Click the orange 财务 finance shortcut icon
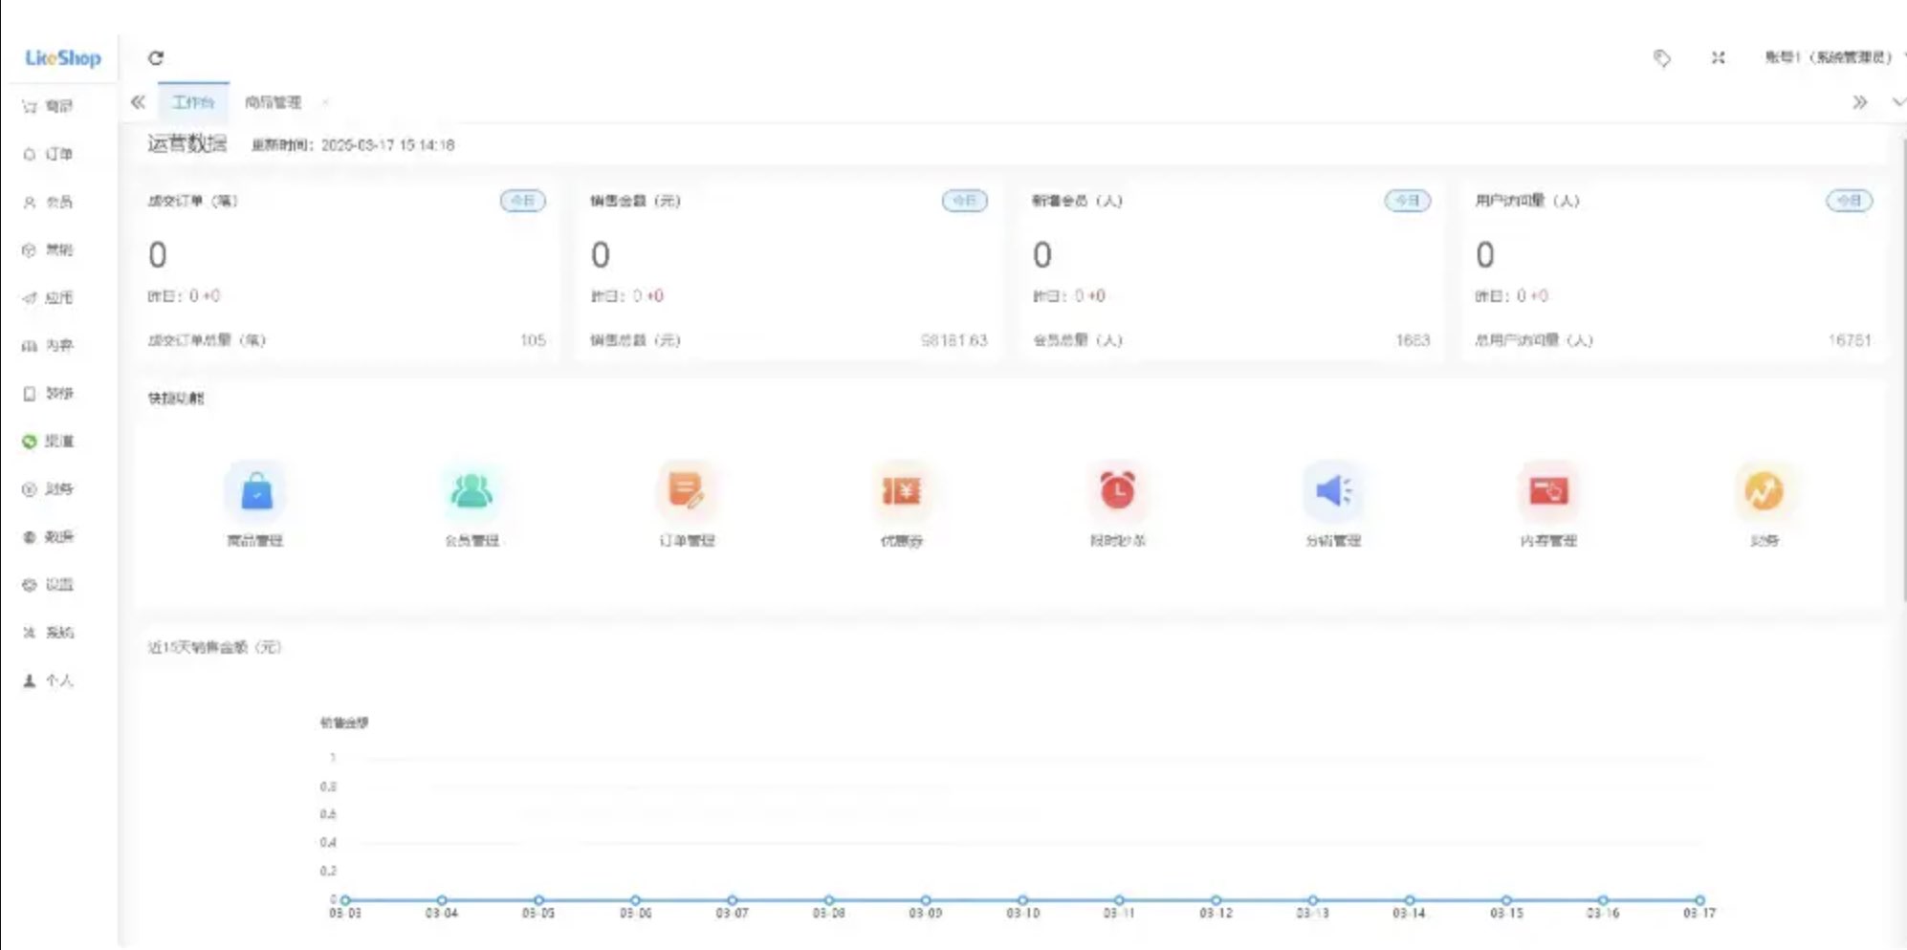 (x=1764, y=491)
